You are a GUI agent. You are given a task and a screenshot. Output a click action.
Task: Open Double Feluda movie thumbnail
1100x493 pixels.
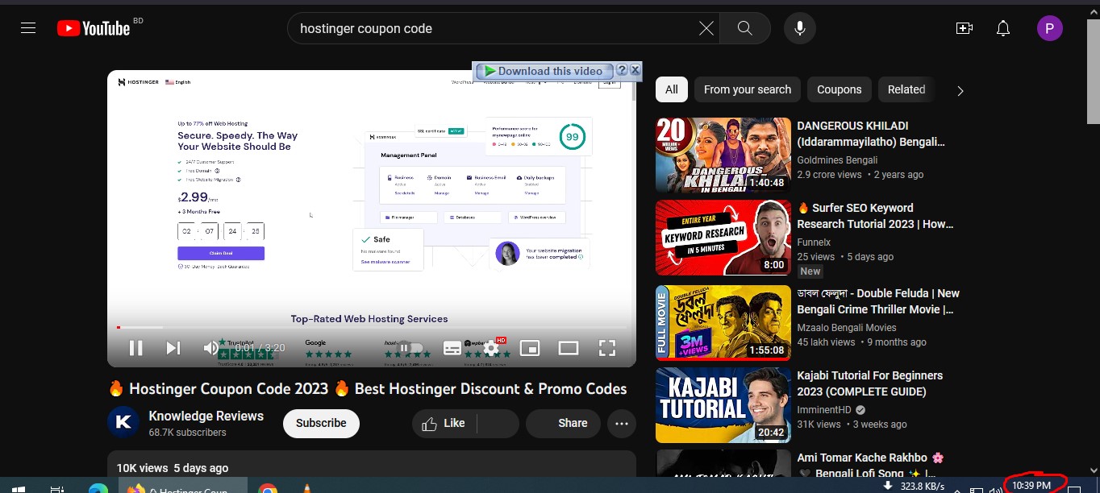click(x=723, y=323)
